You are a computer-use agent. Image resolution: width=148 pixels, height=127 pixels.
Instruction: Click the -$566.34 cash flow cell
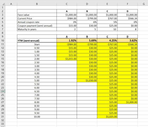(127, 45)
